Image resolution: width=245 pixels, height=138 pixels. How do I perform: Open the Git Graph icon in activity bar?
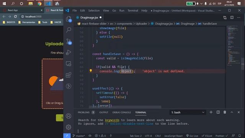coord(69,86)
